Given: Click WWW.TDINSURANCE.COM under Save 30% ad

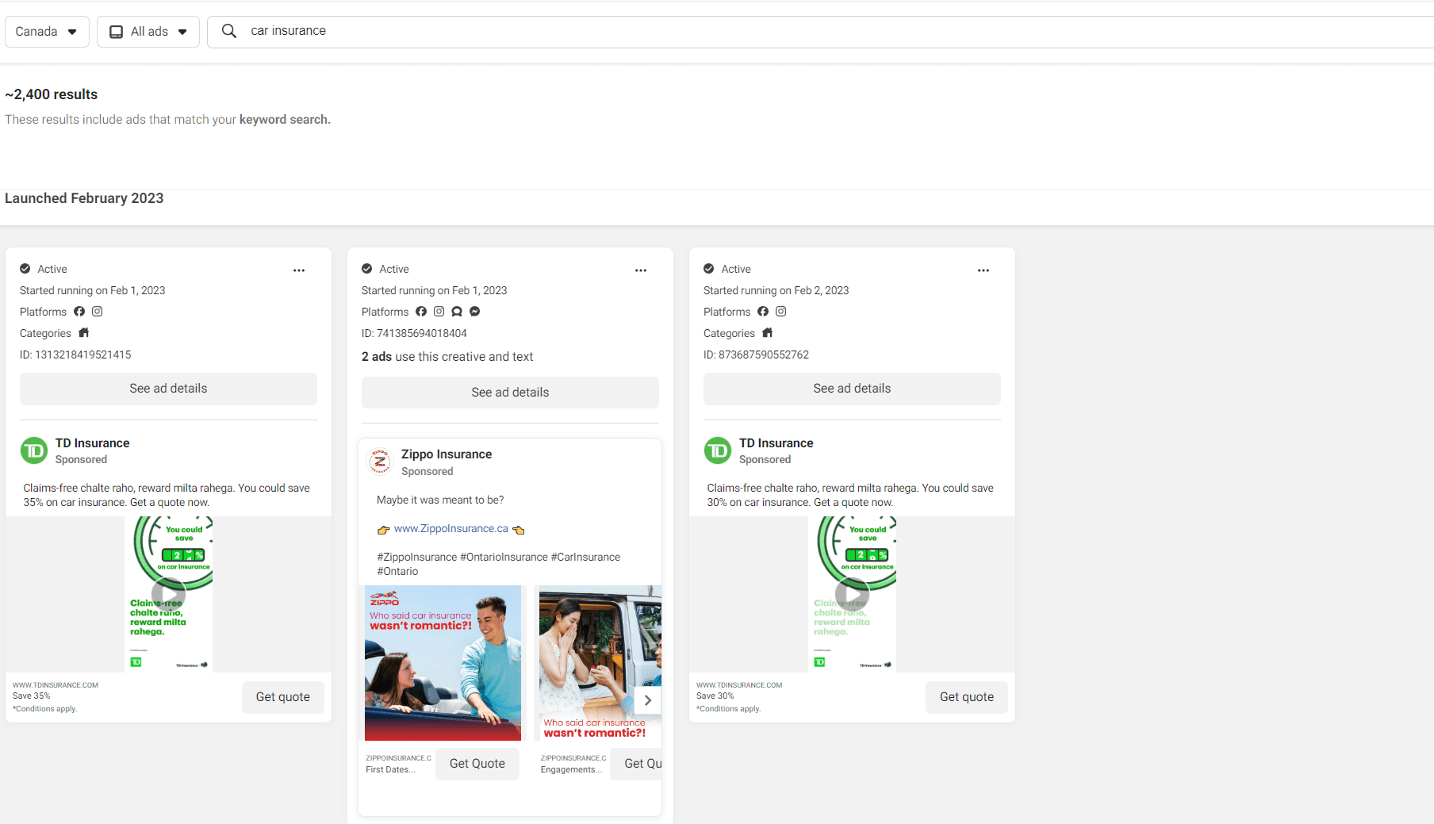Looking at the screenshot, I should (x=739, y=685).
